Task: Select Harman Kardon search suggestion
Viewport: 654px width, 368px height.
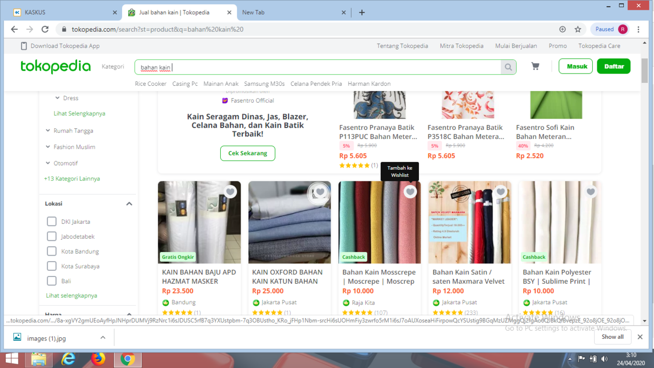Action: (369, 83)
